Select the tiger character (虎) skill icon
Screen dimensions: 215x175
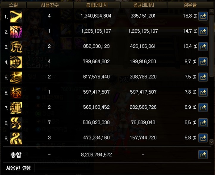(x=16, y=47)
